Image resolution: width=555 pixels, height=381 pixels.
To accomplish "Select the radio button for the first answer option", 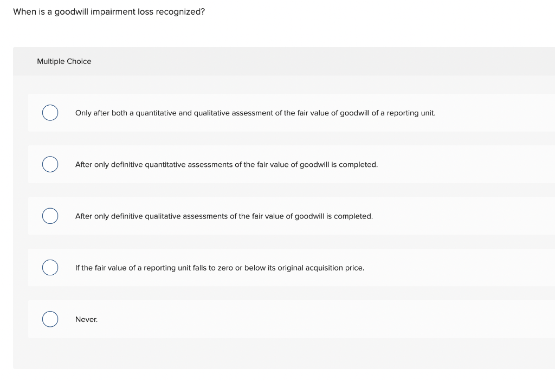I will click(50, 113).
